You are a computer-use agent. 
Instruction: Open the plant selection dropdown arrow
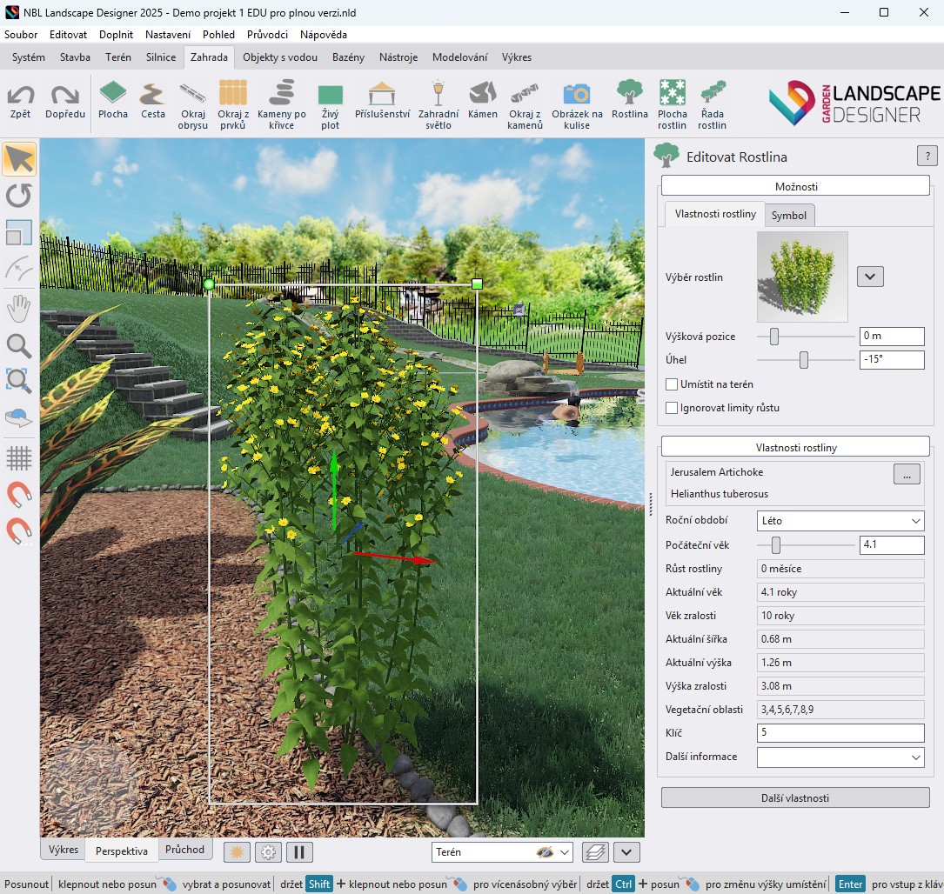click(870, 277)
